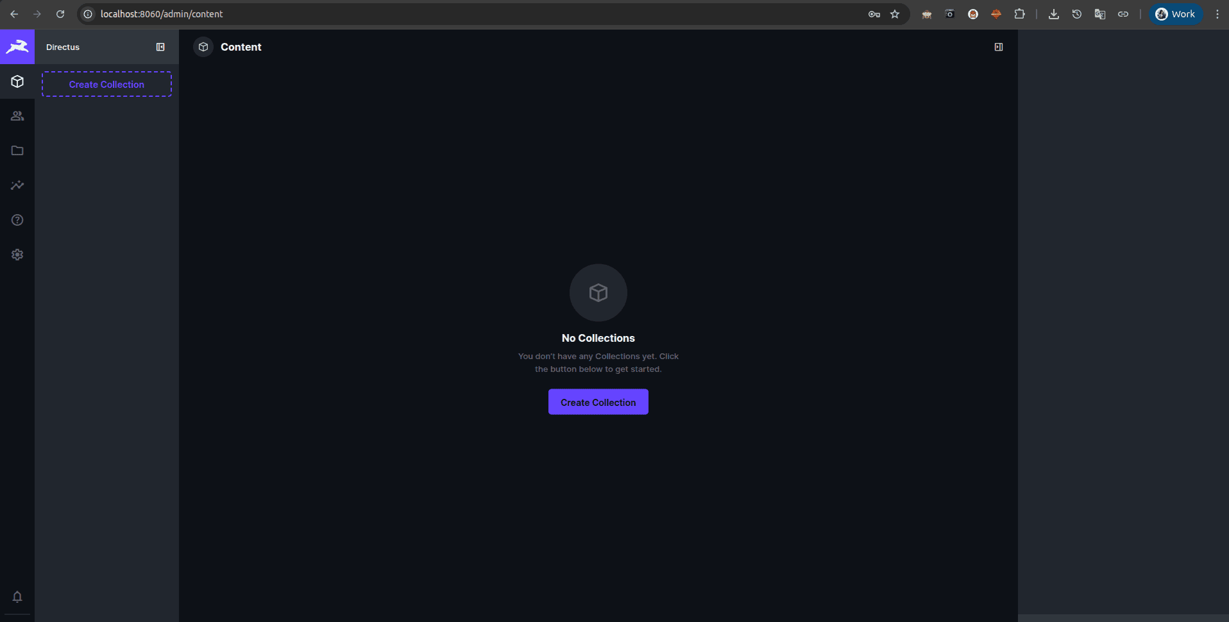Screen dimensions: 1229x622
Task: Open the Help documentation icon
Action: (17, 220)
